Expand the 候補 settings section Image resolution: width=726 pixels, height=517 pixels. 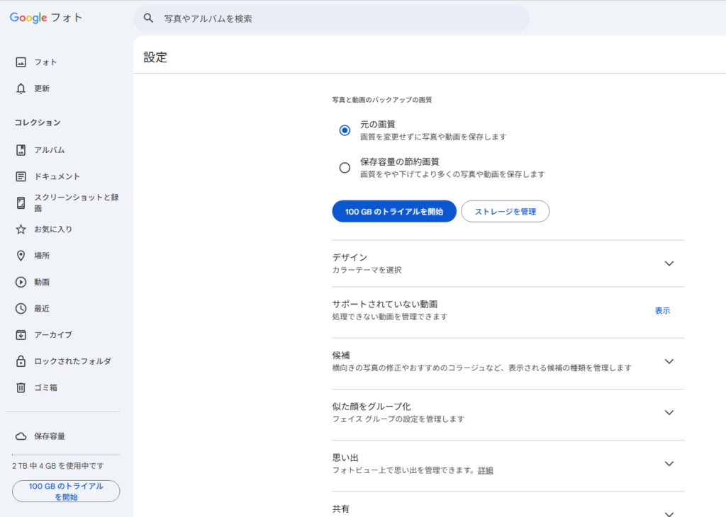click(669, 361)
